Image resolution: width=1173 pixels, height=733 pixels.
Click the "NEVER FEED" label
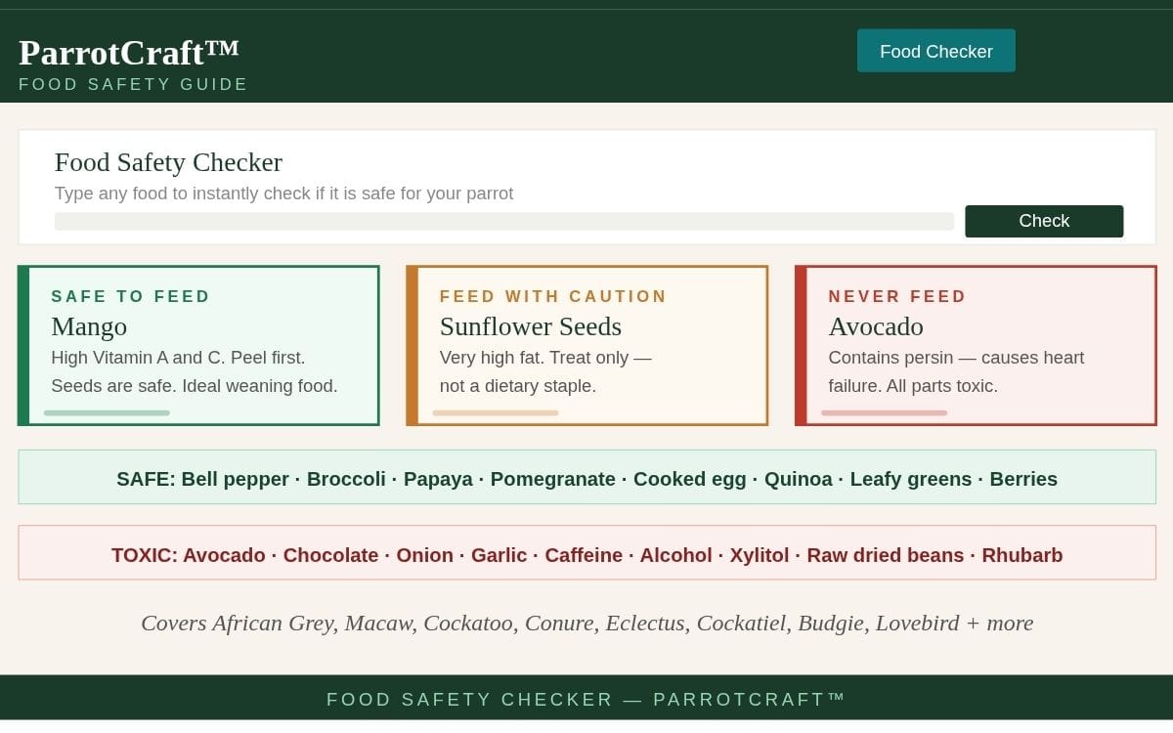897,296
